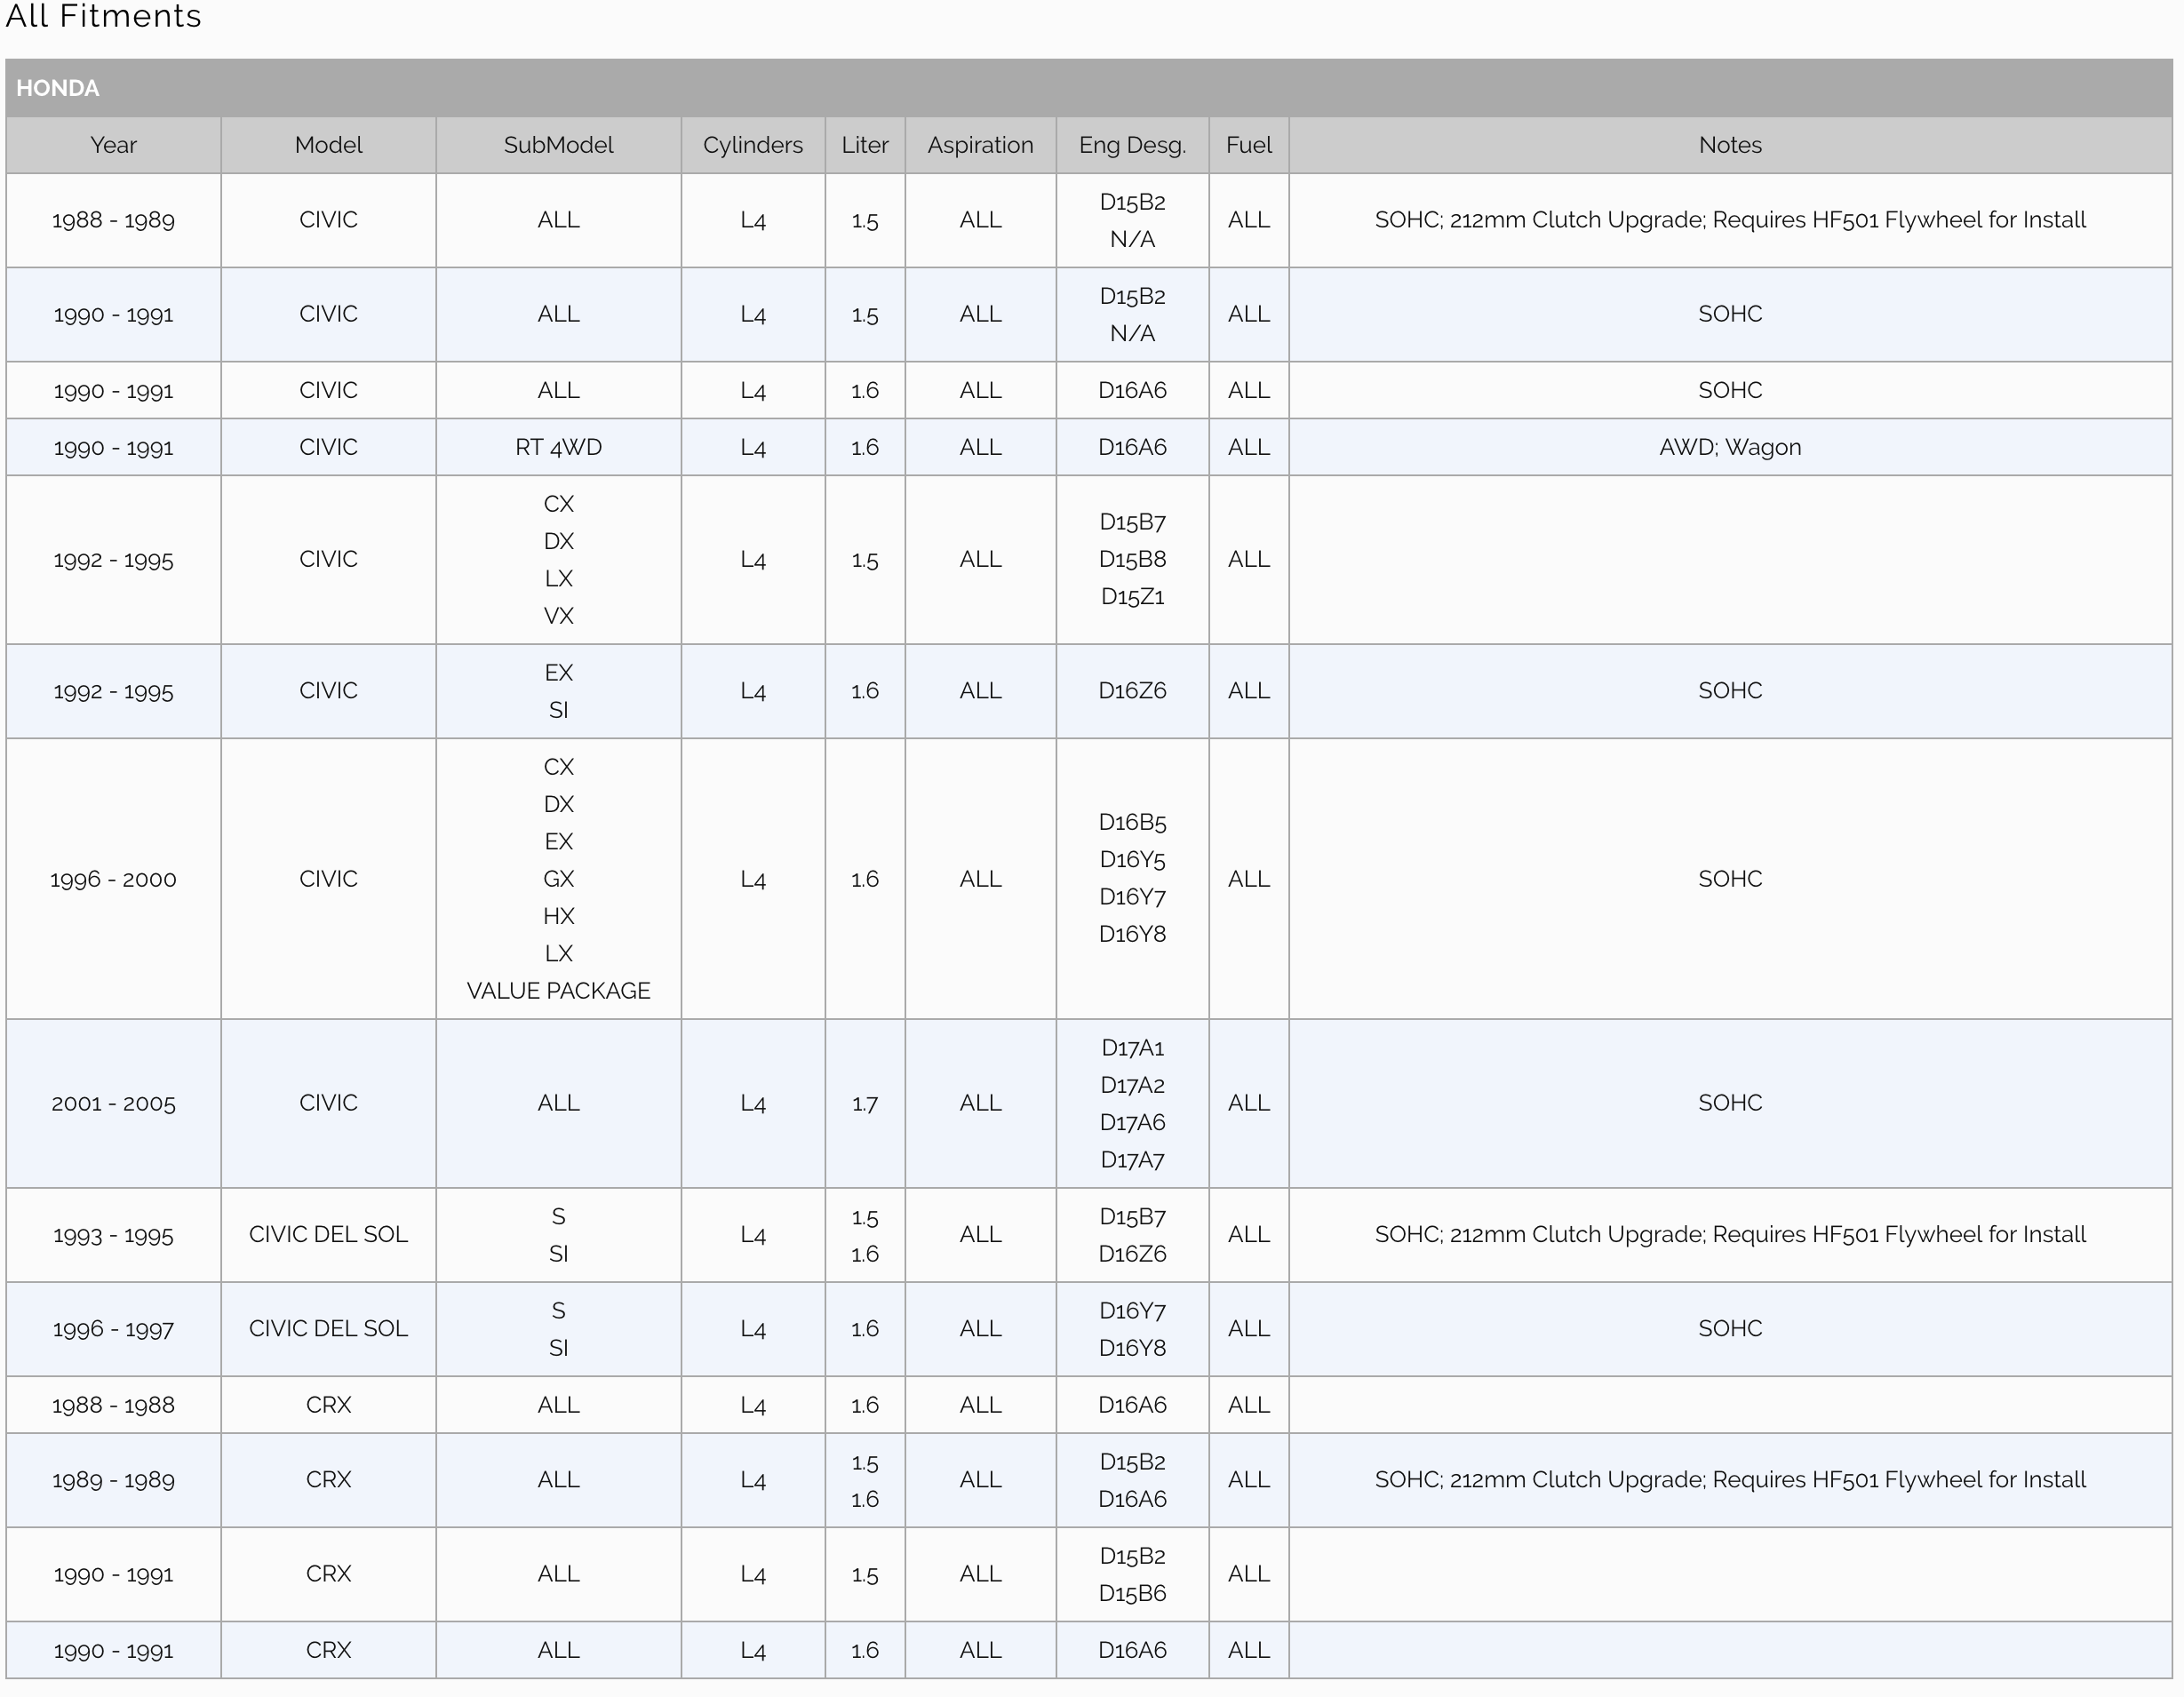Click engine code D17A1
Image resolution: width=2184 pixels, height=1697 pixels.
pyautogui.click(x=1132, y=1048)
